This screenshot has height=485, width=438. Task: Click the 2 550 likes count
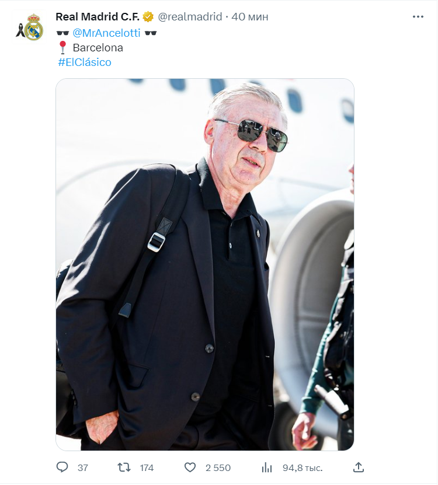[218, 467]
